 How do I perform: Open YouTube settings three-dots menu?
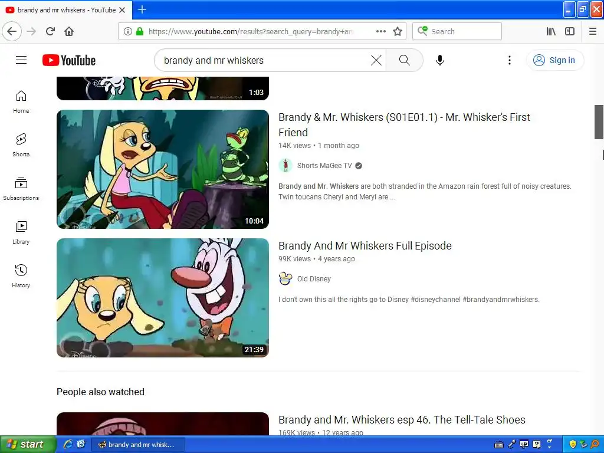pos(509,60)
